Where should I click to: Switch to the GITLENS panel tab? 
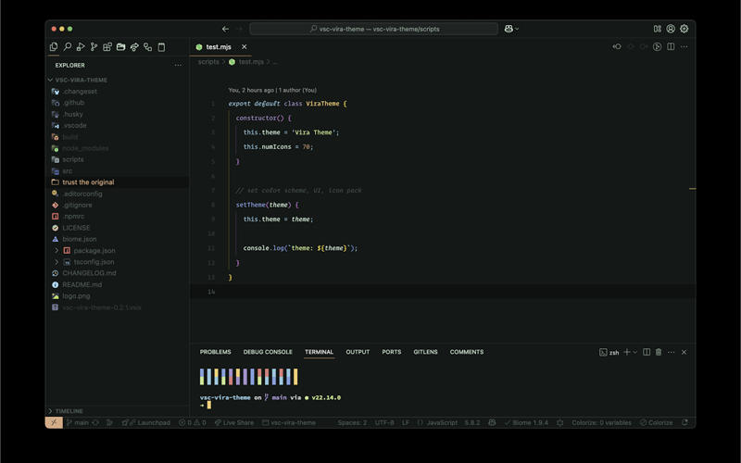(425, 352)
